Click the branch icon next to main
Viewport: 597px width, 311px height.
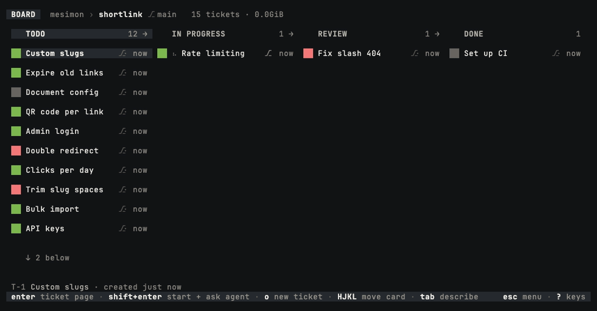(x=151, y=14)
